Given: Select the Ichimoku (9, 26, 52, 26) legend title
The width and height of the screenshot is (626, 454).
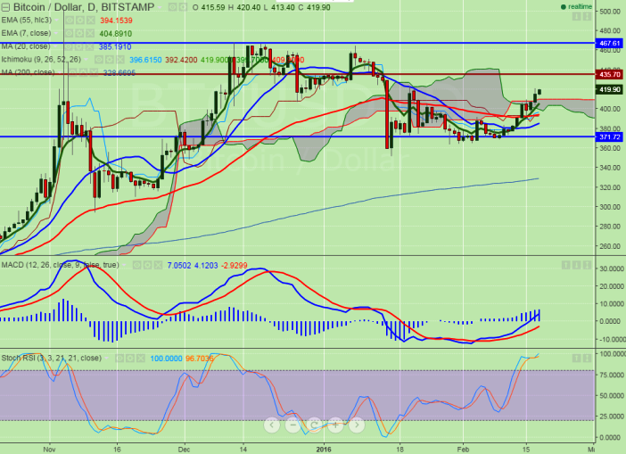Looking at the screenshot, I should coord(41,60).
